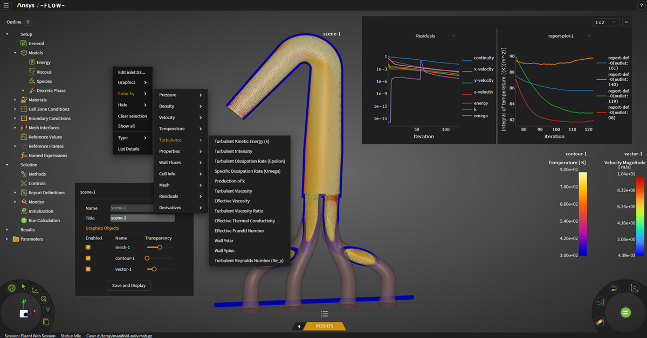647x338 pixels.
Task: Click the selection filter funnel icon
Action: 47,309
